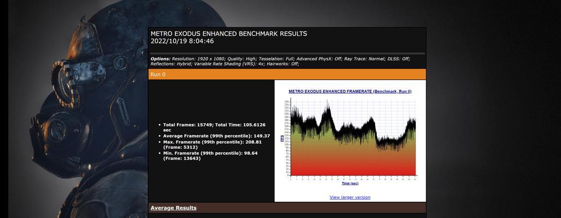
Task: Click Average Framerate 149.37 entry
Action: [216, 136]
